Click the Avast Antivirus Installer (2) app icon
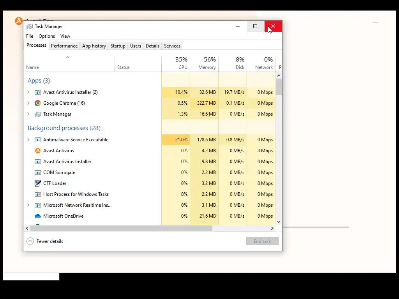399x299 pixels. [38, 92]
